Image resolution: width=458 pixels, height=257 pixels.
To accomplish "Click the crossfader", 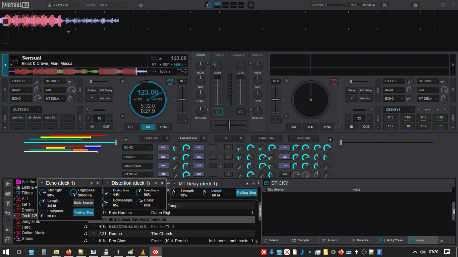I will point(229,125).
